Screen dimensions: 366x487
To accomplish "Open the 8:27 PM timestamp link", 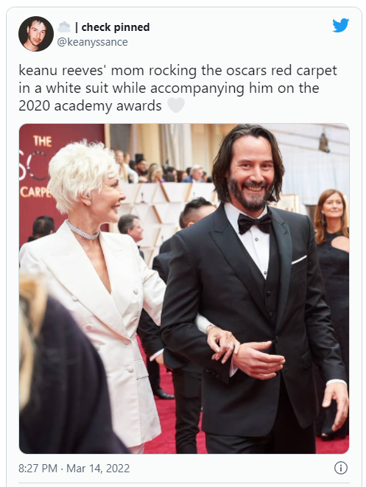I will click(x=38, y=468).
